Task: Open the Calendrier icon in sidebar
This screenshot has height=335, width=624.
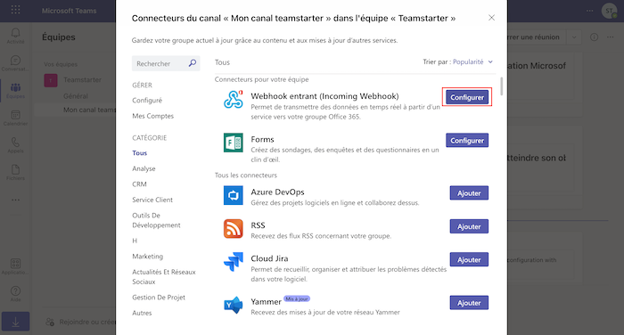Action: pos(15,118)
